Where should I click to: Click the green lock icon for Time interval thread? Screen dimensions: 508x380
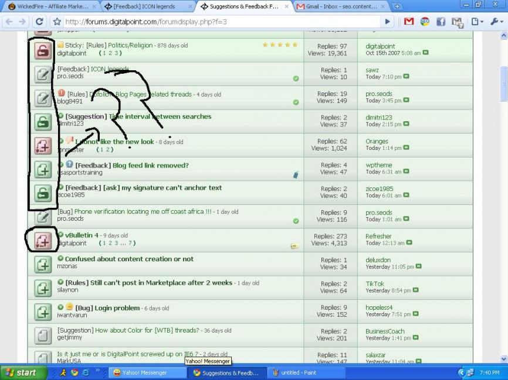(x=43, y=122)
